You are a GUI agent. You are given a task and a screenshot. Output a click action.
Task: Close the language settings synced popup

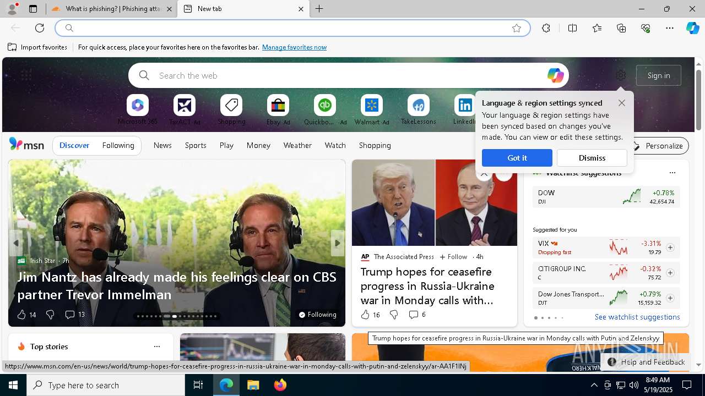622,103
